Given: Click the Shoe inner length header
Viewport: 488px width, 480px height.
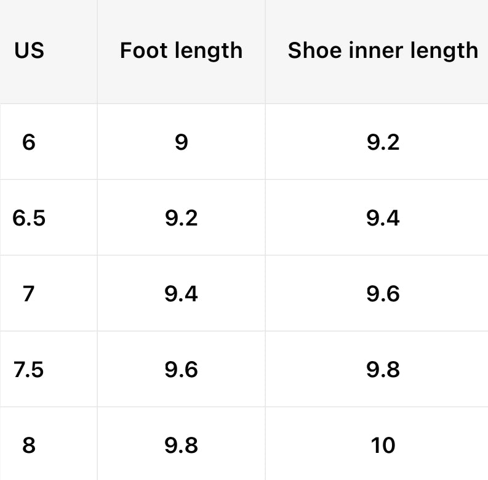Looking at the screenshot, I should click(x=383, y=51).
